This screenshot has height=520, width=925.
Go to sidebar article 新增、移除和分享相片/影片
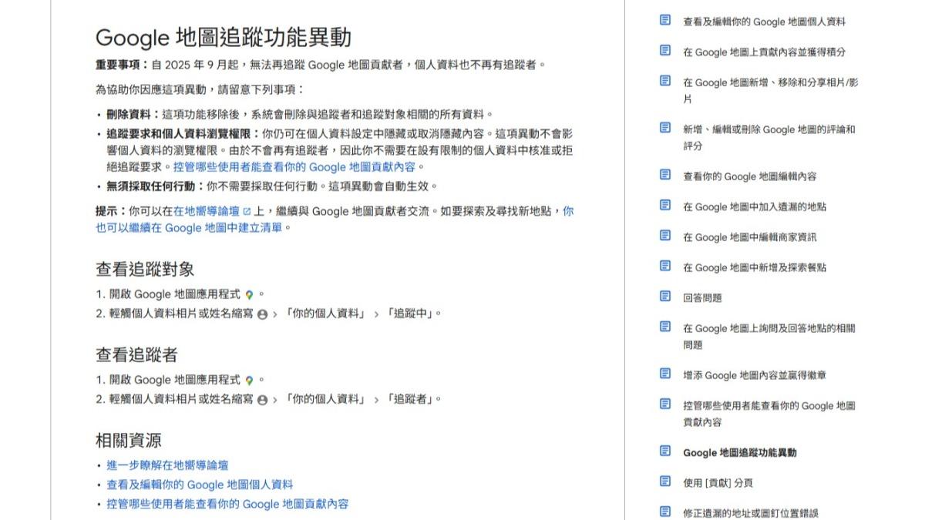(x=770, y=91)
